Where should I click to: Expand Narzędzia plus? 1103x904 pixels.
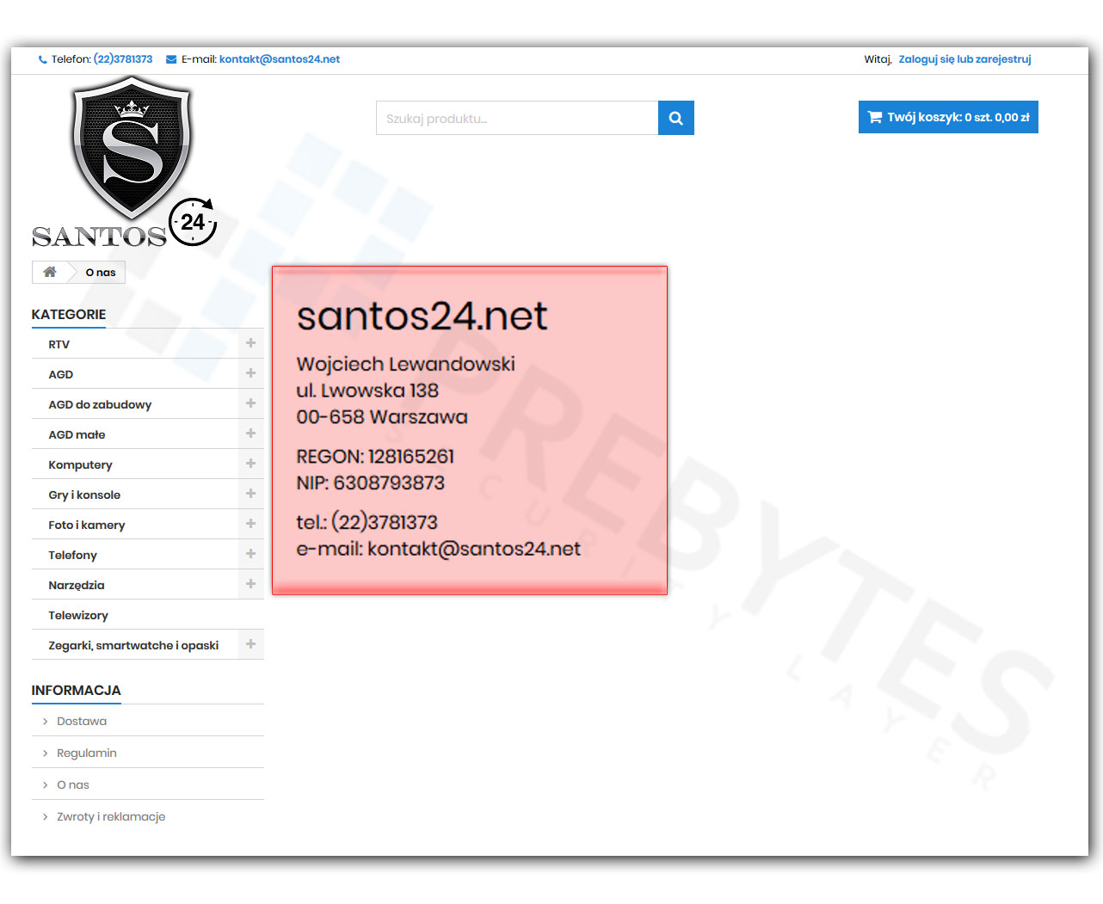pos(250,584)
